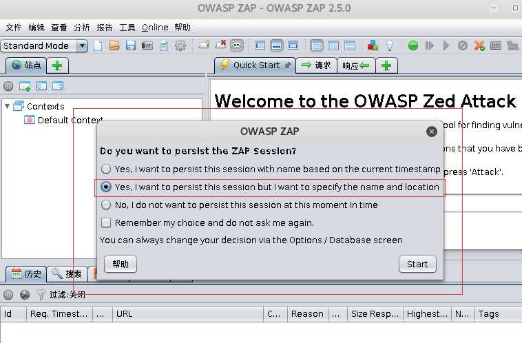Click the 帮助 button in dialog

point(121,264)
